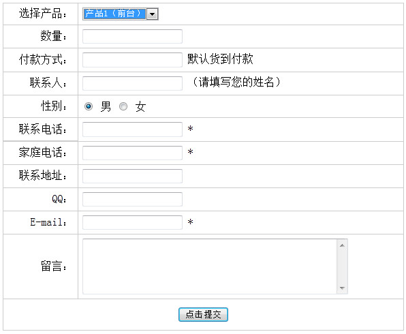This screenshot has height=334, width=406.
Task: Click the E-mail label
Action: coord(48,222)
